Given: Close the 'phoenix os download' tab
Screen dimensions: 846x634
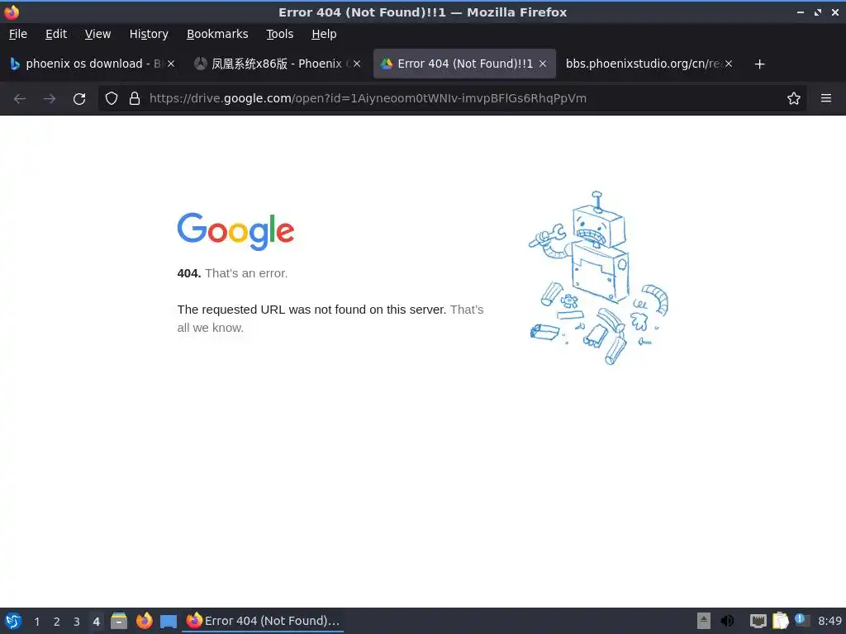Looking at the screenshot, I should 171,64.
